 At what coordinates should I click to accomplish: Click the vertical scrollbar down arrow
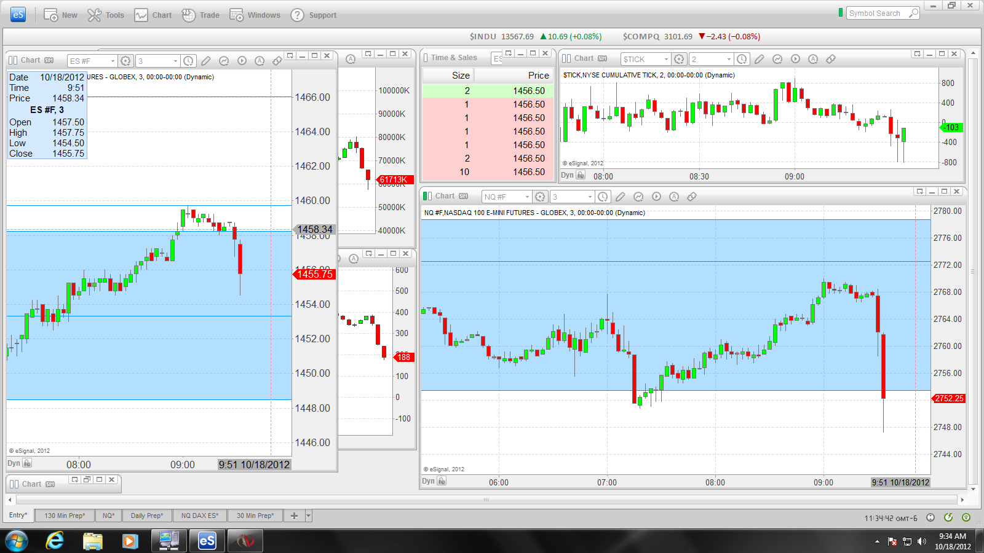[973, 490]
